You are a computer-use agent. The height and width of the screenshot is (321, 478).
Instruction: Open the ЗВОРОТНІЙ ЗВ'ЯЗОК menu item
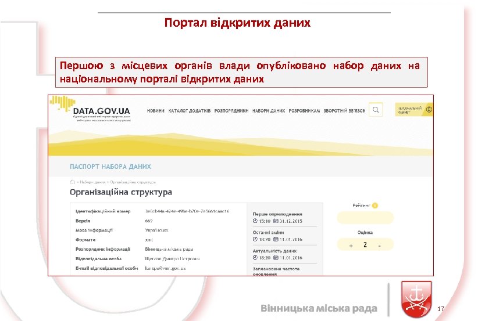(x=344, y=111)
